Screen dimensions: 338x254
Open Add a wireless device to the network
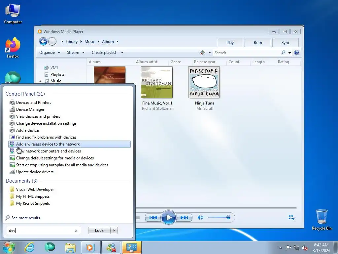point(69,144)
